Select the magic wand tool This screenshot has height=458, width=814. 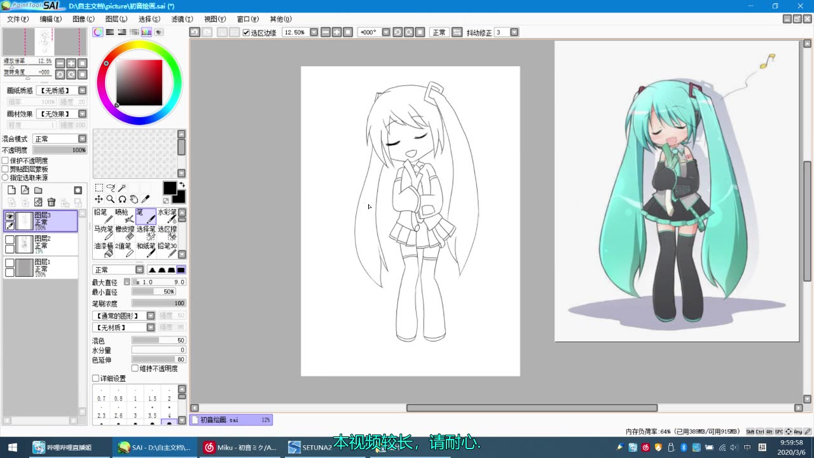[122, 188]
